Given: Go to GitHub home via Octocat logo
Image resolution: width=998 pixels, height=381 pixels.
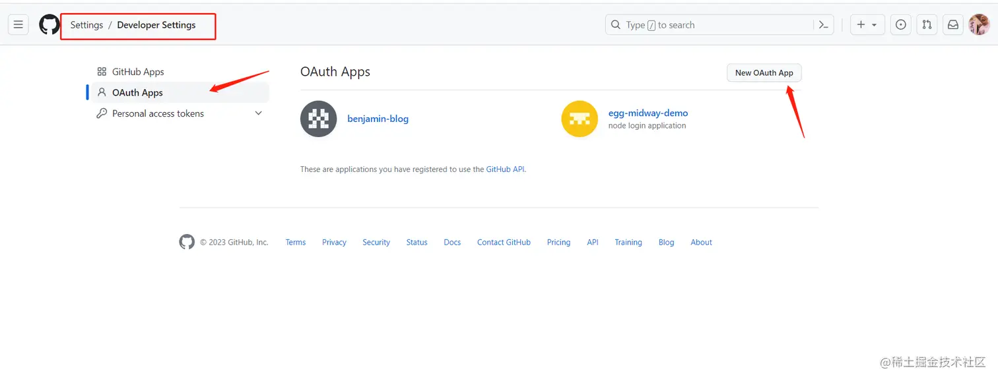Looking at the screenshot, I should 50,25.
